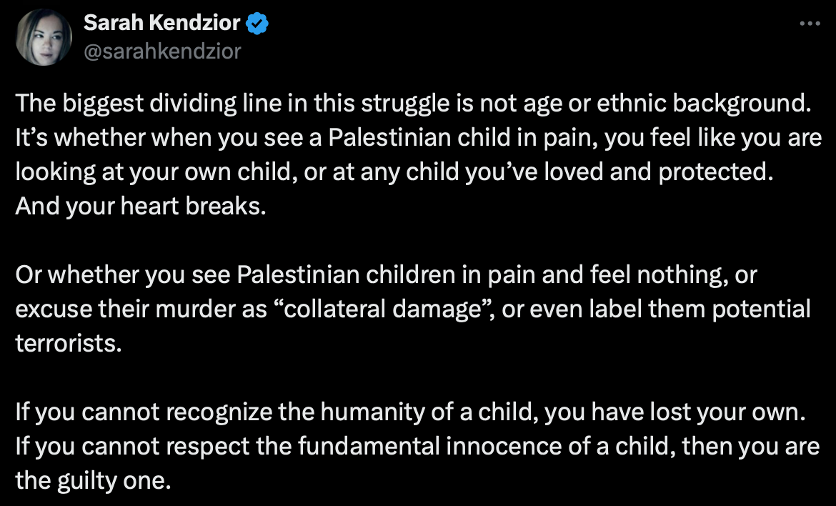Click the words "ethnic background." in first line

point(704,104)
